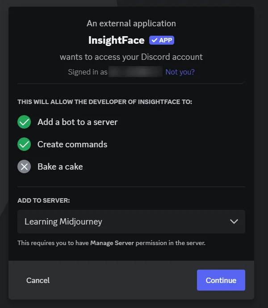Click the green check beside Add a bot to a server
Image resolution: width=268 pixels, height=308 pixels.
click(24, 122)
